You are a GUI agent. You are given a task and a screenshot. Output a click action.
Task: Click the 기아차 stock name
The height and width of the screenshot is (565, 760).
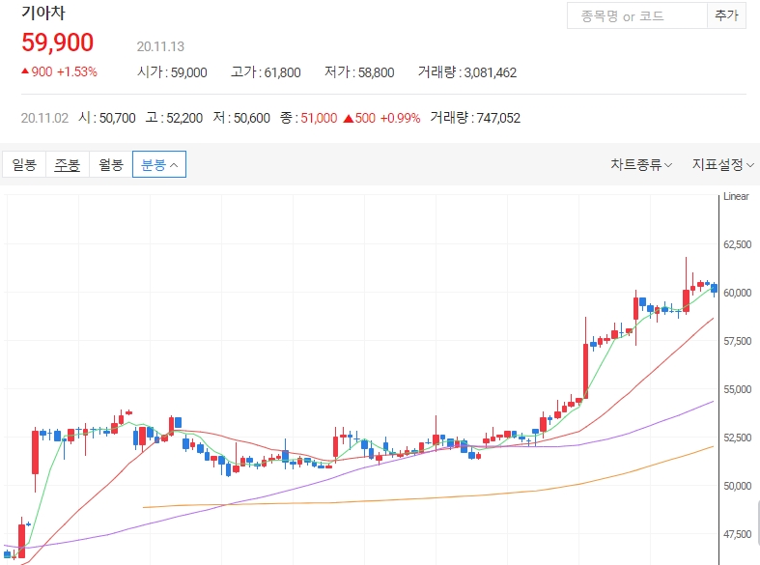point(43,13)
